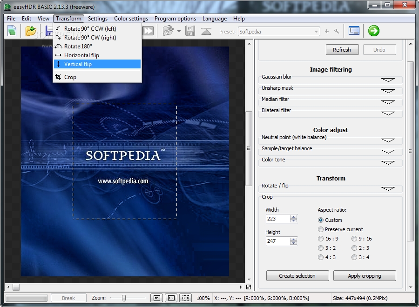Expand the Bilateral filter section
This screenshot has width=419, height=307.
[388, 113]
